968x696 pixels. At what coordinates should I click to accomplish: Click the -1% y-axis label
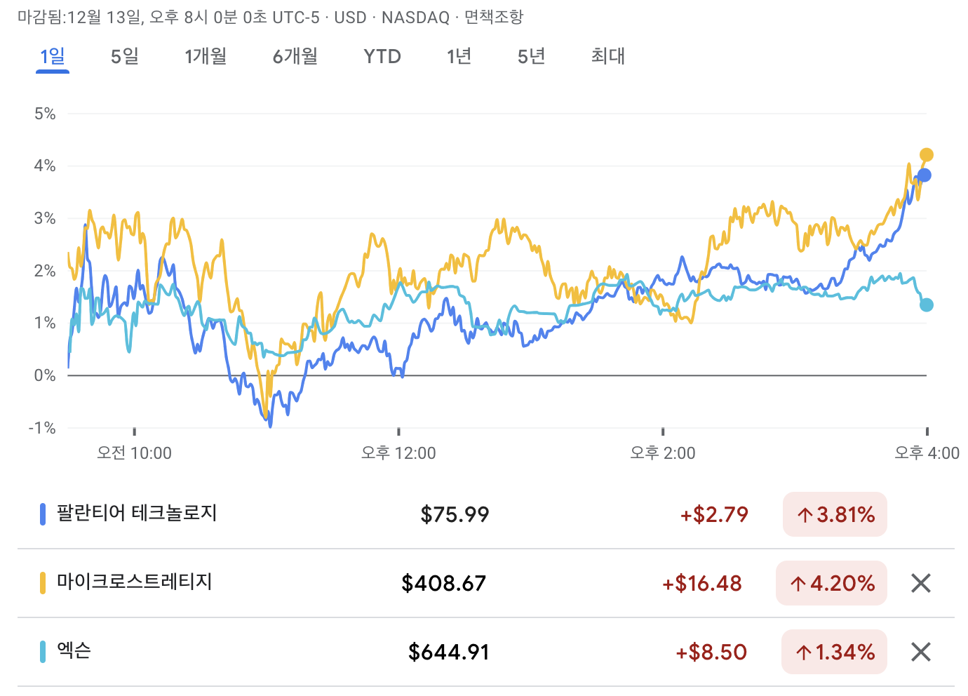click(x=42, y=428)
